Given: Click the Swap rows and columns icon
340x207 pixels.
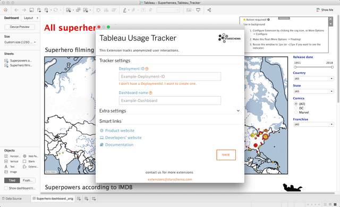Looking at the screenshot, I should (x=98, y=10).
